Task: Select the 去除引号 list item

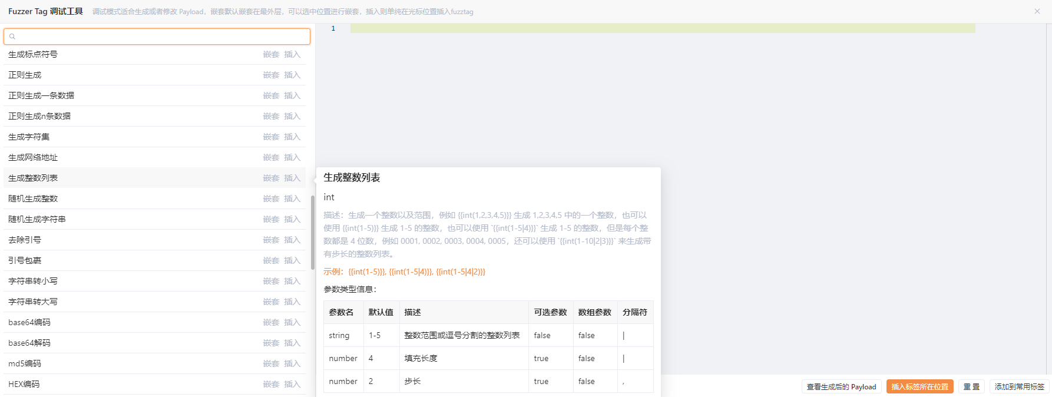Action: (x=25, y=240)
